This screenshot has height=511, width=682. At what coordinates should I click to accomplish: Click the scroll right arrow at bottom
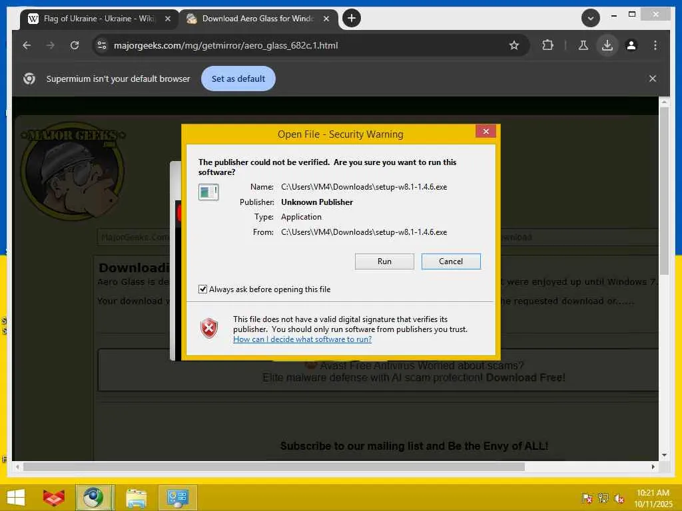(653, 466)
